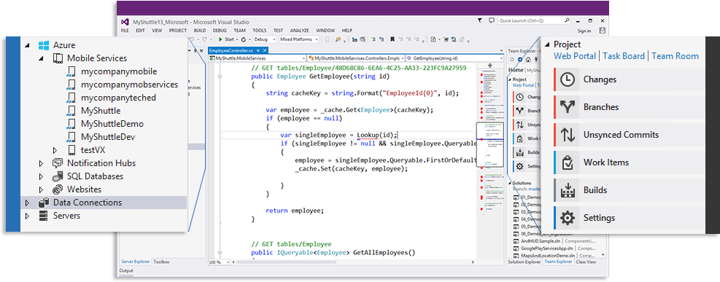Viewport: 720px width, 282px height.
Task: Expand the Servers tree node
Action: coord(27,216)
